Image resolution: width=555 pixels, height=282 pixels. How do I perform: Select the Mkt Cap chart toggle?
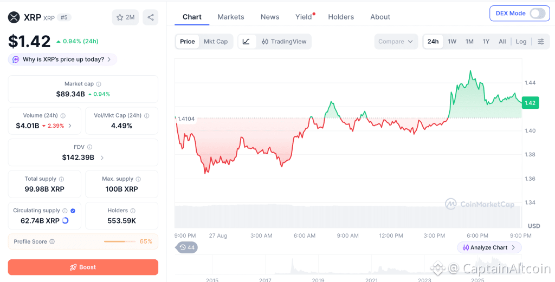point(216,41)
